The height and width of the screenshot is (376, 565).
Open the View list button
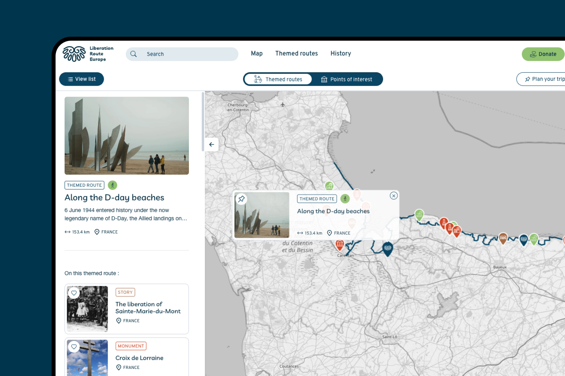[82, 79]
